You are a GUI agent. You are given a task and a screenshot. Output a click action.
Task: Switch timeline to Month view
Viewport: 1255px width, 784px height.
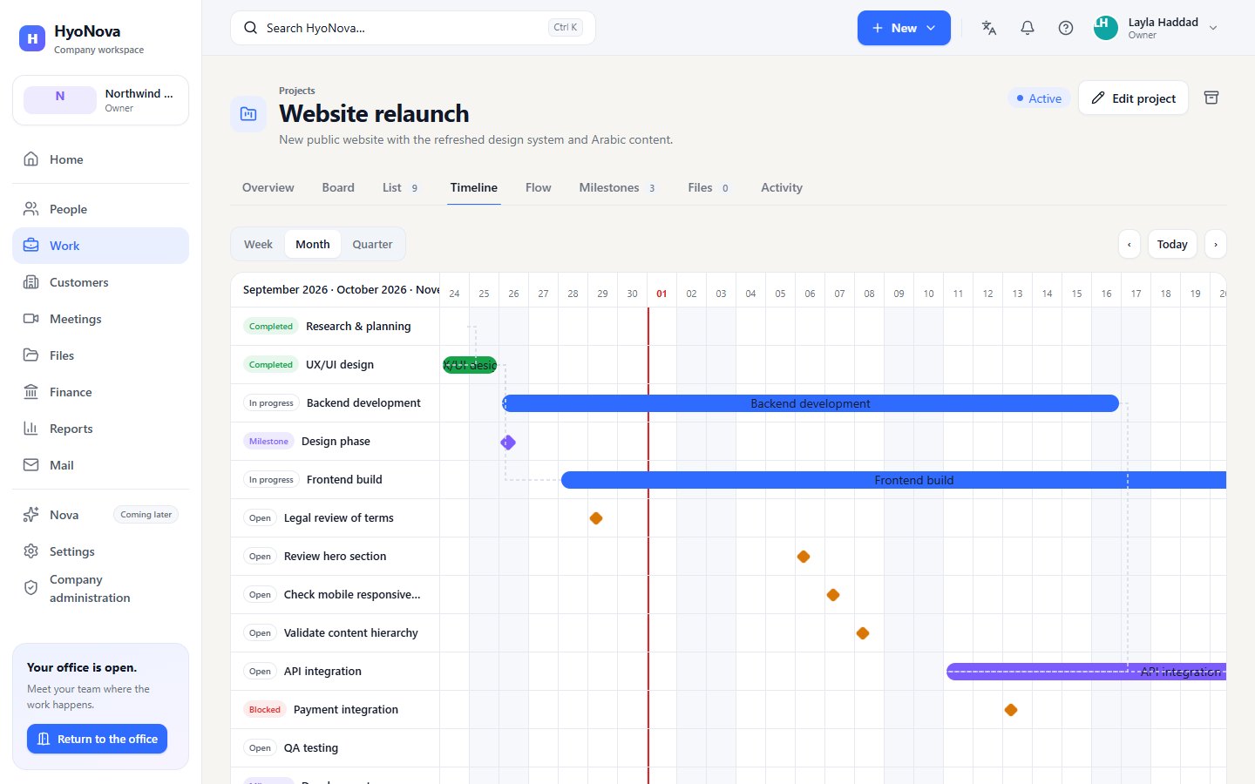click(x=313, y=245)
